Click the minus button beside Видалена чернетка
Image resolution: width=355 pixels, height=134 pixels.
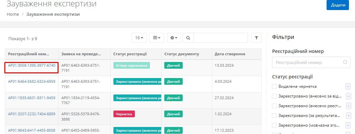(x=348, y=86)
